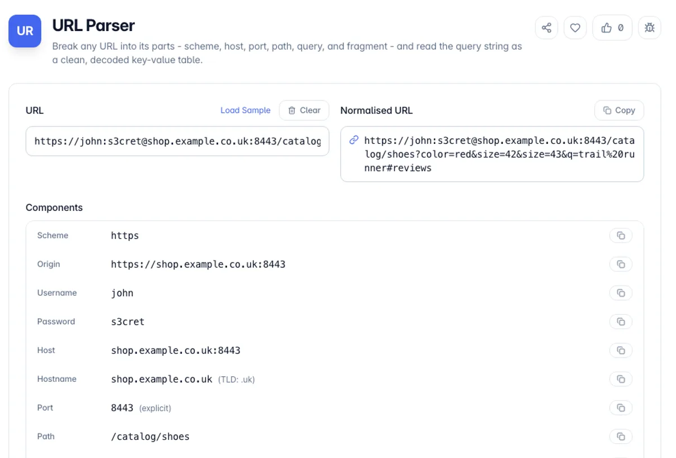
Task: Copy the Hostname value
Action: tap(621, 379)
